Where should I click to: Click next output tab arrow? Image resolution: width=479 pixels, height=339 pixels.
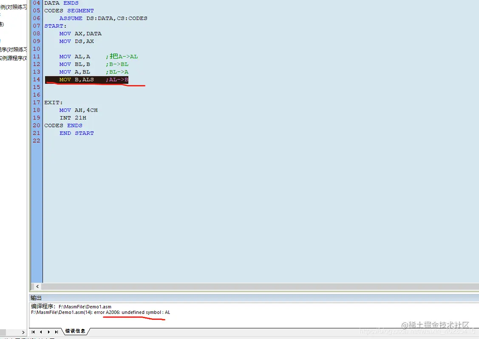(x=48, y=332)
